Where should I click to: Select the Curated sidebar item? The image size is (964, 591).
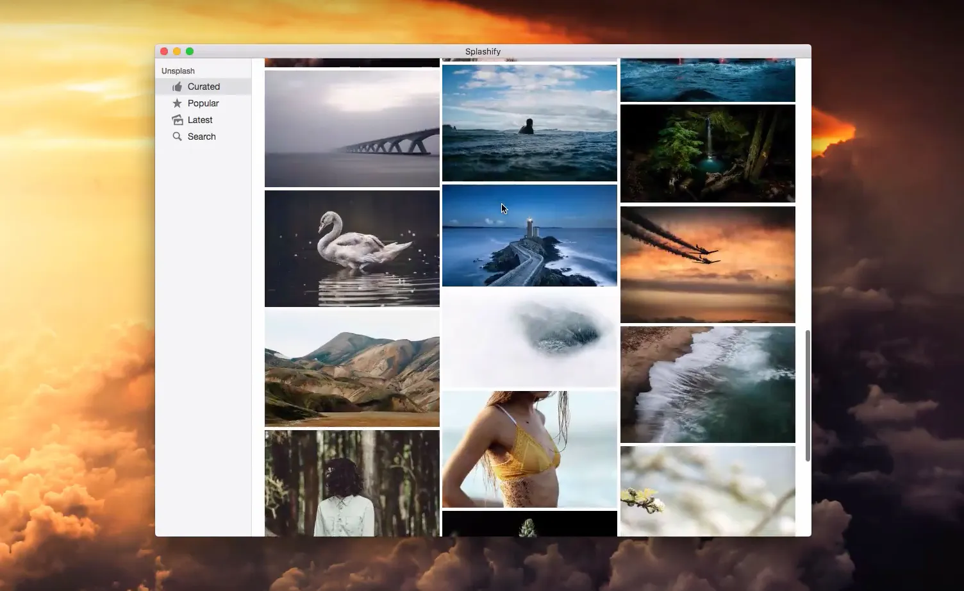(203, 87)
